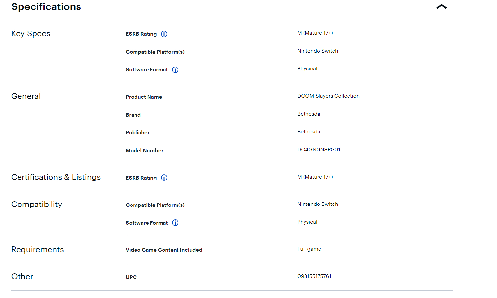The width and height of the screenshot is (497, 298).
Task: Select the Key Specs section title
Action: [31, 34]
